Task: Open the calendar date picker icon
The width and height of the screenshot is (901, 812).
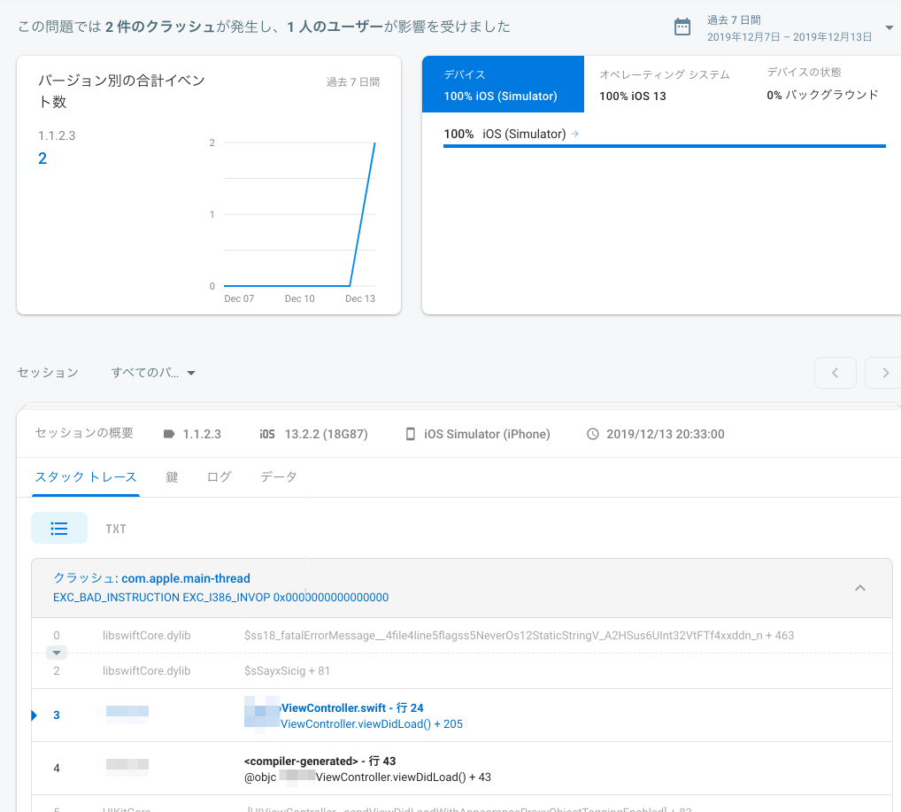Action: [682, 27]
